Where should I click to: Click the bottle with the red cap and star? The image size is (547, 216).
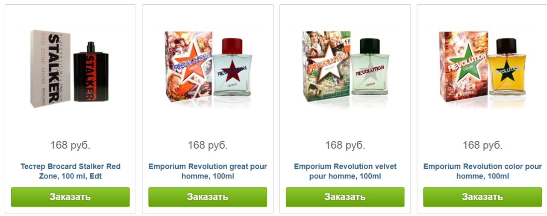232,67
